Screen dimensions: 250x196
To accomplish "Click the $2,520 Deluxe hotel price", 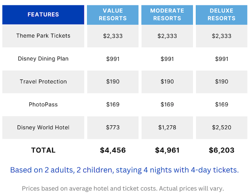I will 221,128.
